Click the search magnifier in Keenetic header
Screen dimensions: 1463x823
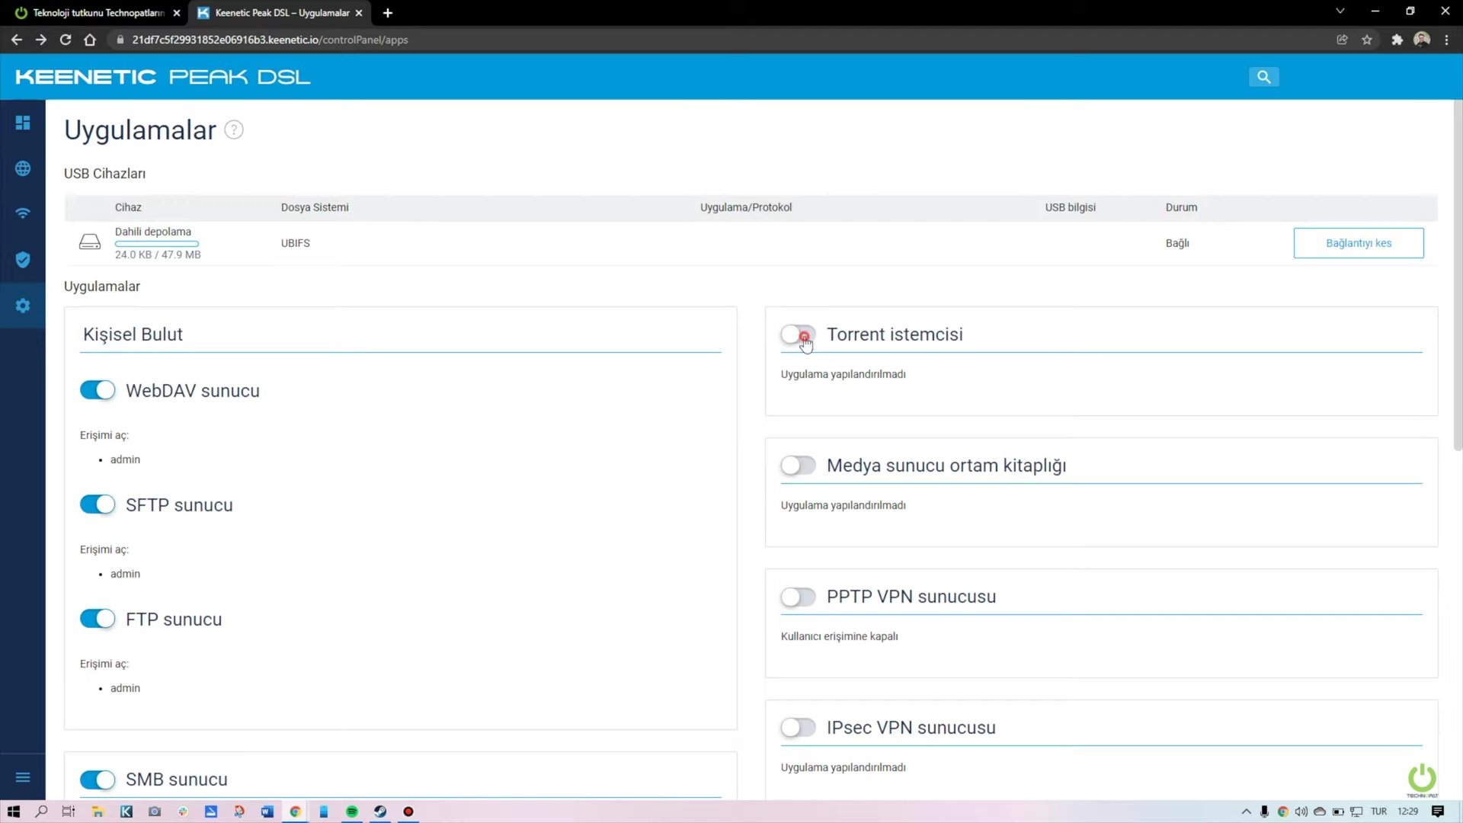1263,77
